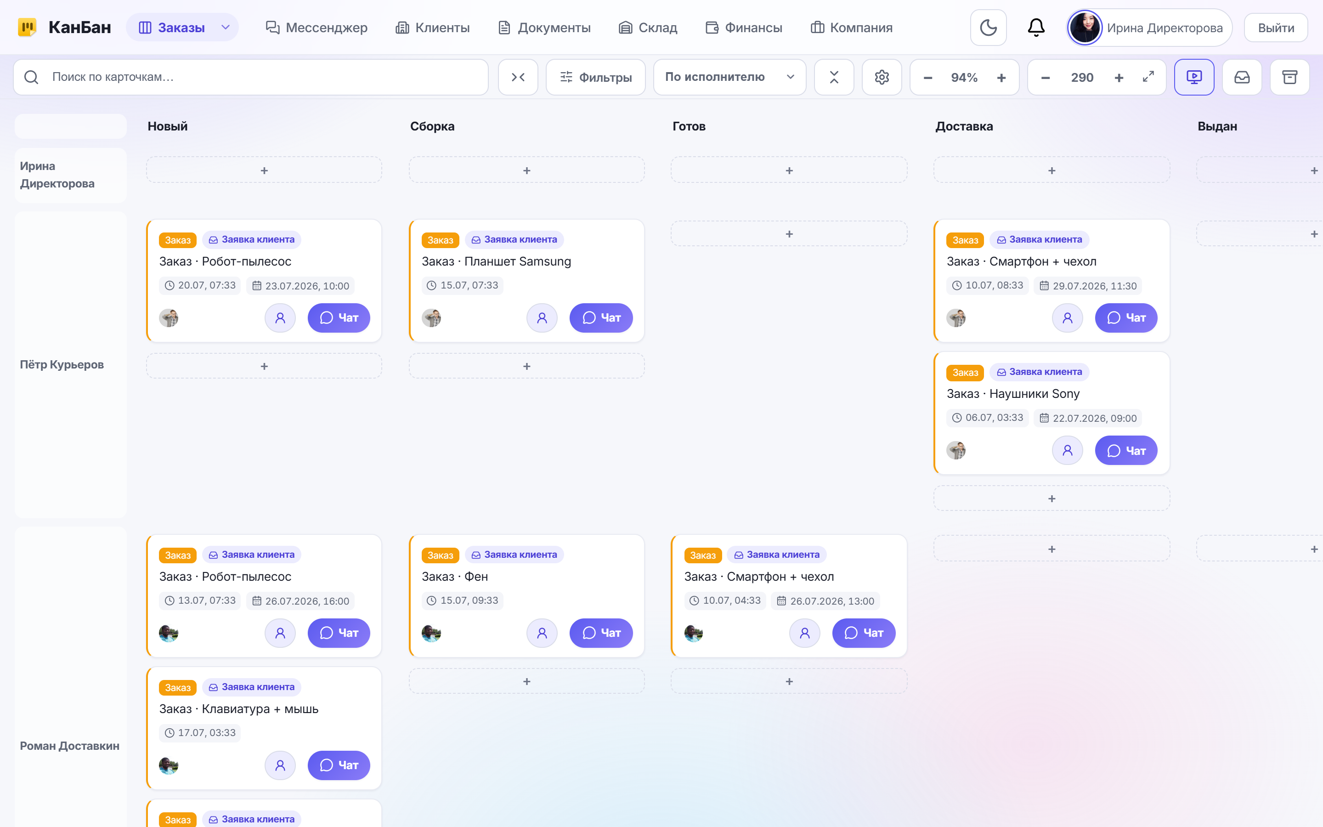Click the collapse columns arrows icon
Image resolution: width=1323 pixels, height=827 pixels.
click(x=518, y=77)
